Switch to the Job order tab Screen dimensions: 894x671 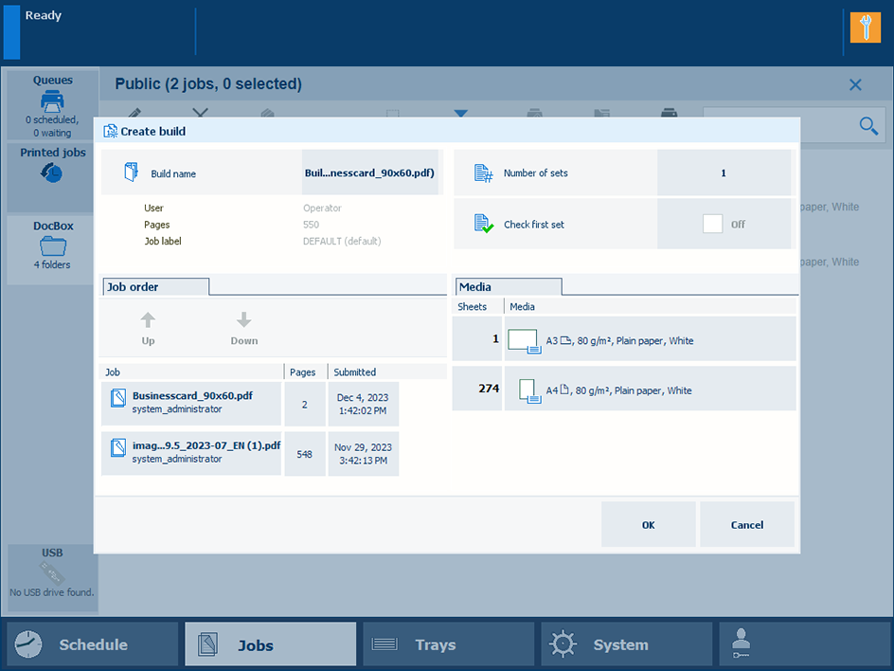[155, 286]
